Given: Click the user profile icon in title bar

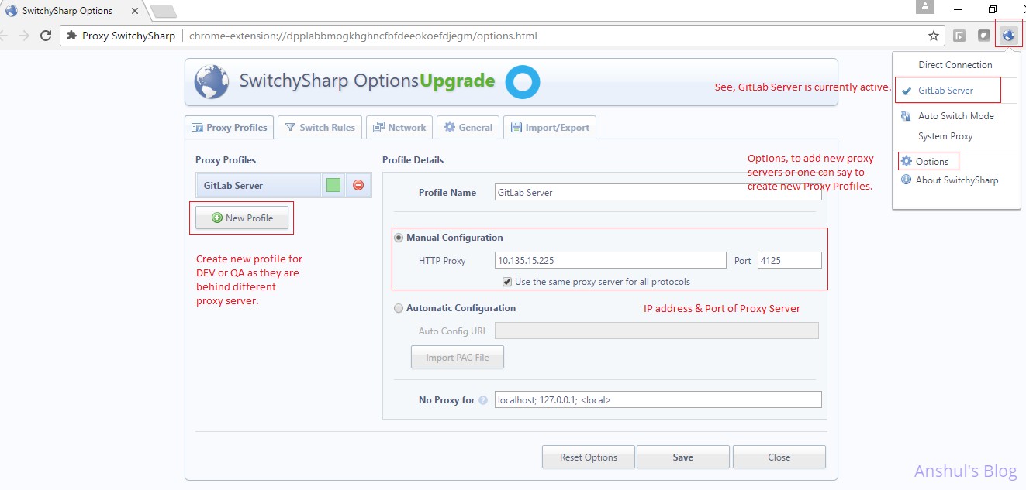Looking at the screenshot, I should tap(924, 7).
